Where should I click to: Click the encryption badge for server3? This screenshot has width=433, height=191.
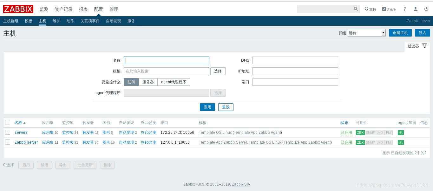pyautogui.click(x=401, y=133)
